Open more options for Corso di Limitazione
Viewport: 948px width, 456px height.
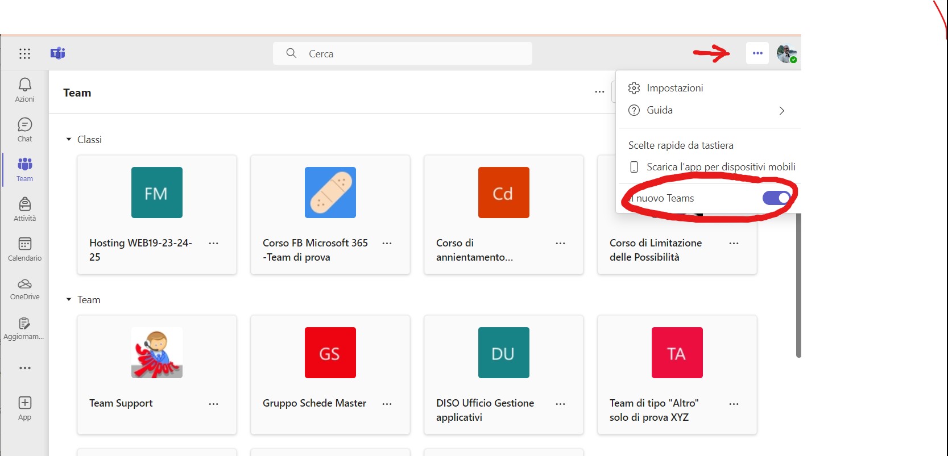pyautogui.click(x=734, y=243)
